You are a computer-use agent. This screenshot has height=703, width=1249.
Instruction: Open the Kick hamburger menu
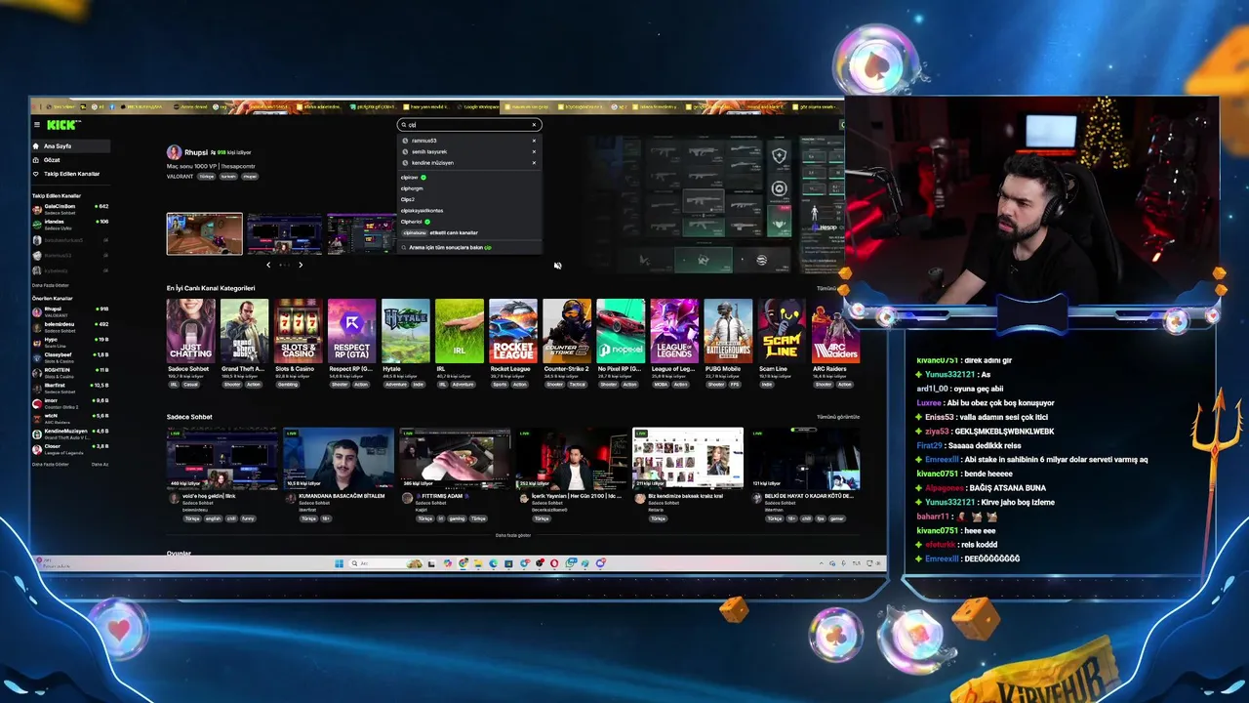tap(37, 125)
